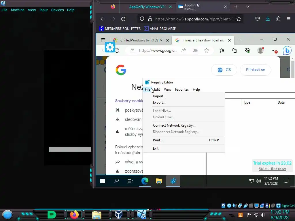Open VirtualBox Help menu
The image size is (295, 221).
pyautogui.click(x=71, y=10)
